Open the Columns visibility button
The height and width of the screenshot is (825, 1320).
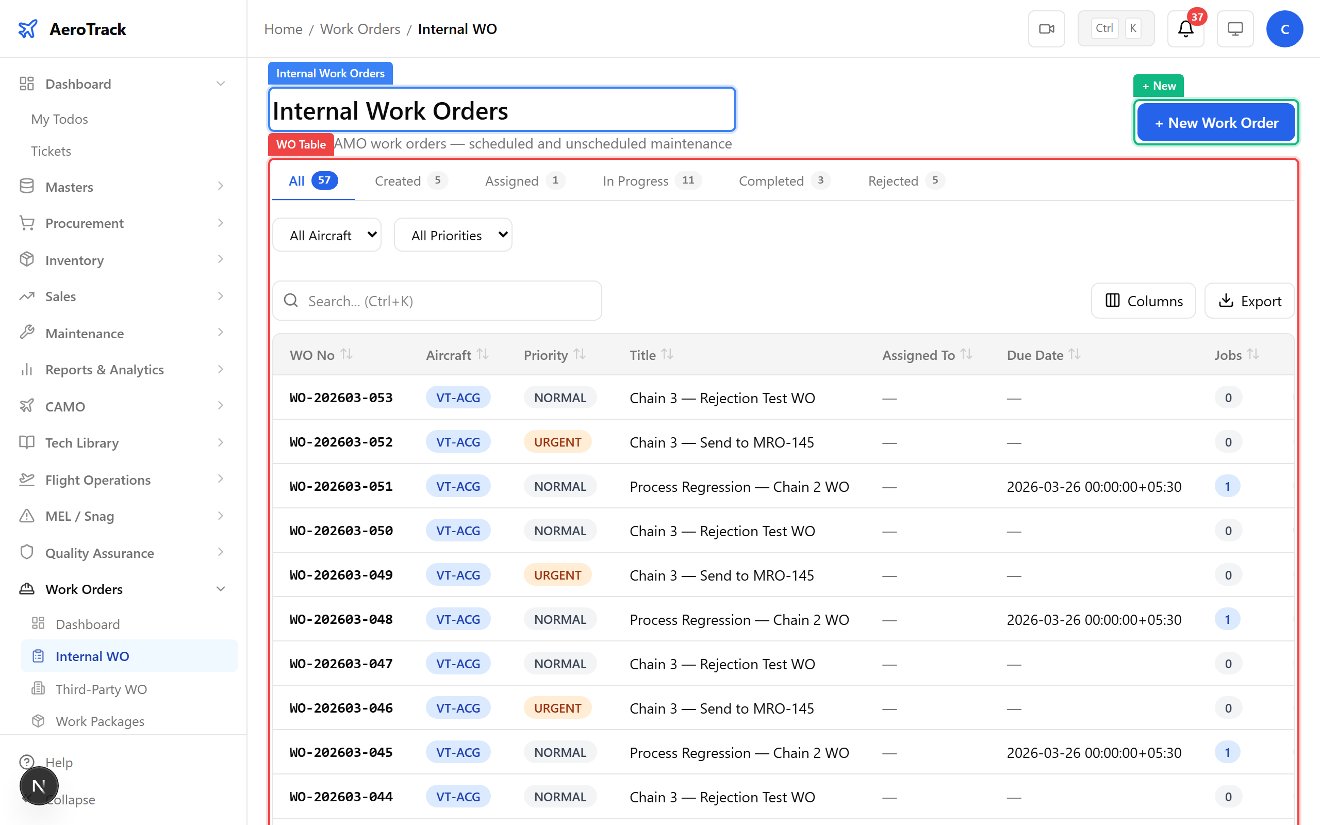[1143, 301]
